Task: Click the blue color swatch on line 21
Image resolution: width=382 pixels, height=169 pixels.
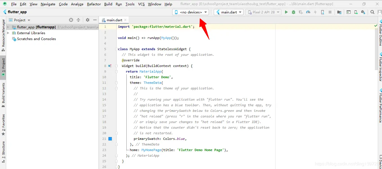Action: tap(110, 139)
